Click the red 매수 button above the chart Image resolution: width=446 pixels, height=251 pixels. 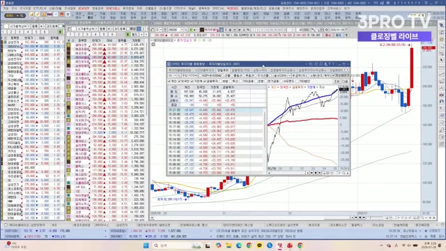[x=328, y=35]
